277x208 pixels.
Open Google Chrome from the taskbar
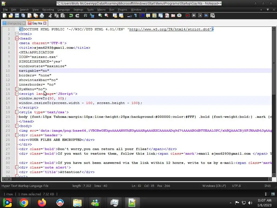24,203
